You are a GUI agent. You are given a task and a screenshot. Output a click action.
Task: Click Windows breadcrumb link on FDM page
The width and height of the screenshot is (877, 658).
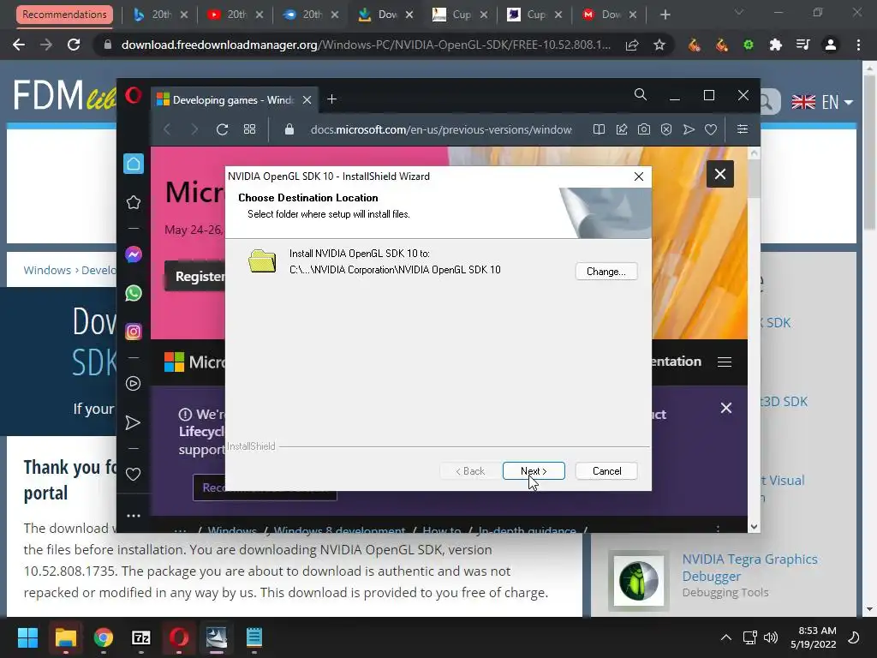coord(47,270)
